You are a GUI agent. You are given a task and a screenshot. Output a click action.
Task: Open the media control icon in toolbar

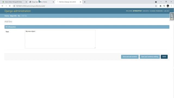pyautogui.click(x=164, y=6)
